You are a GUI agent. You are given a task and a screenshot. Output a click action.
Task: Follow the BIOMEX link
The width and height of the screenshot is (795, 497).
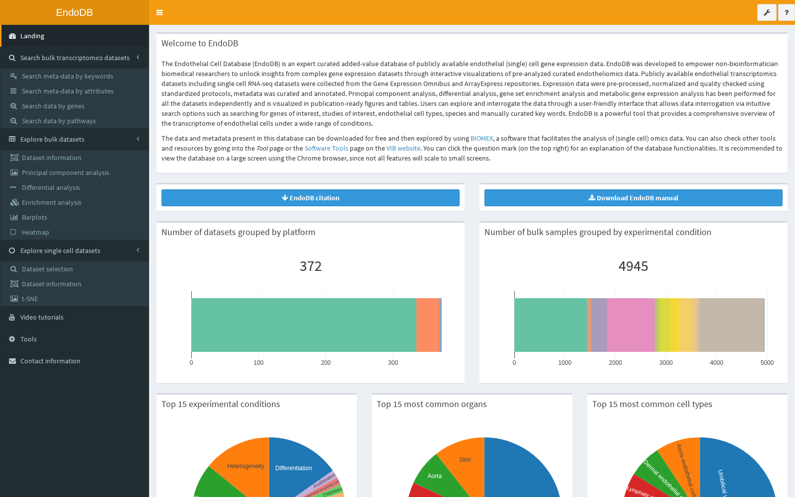click(481, 139)
